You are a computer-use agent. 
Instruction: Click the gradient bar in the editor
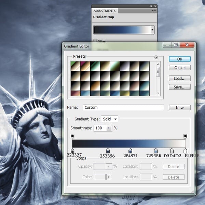point(129,143)
